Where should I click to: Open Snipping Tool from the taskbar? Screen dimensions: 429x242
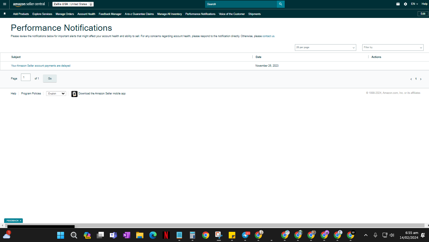tap(219, 235)
